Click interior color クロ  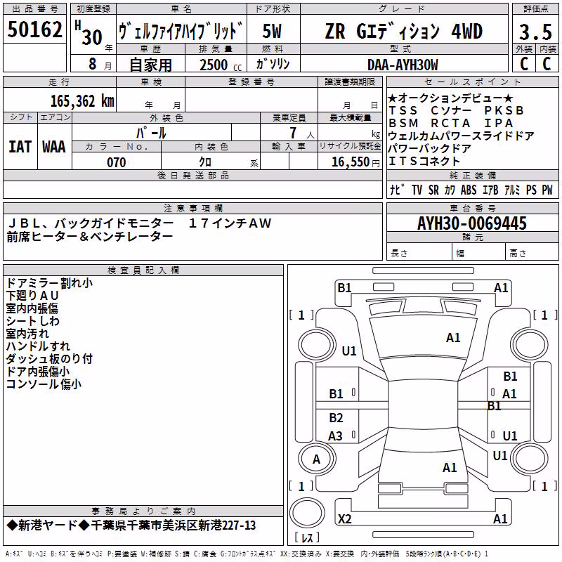pyautogui.click(x=205, y=162)
